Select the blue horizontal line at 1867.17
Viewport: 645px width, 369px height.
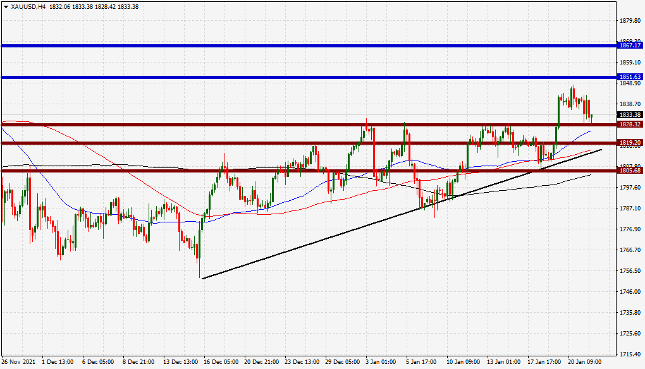click(309, 45)
